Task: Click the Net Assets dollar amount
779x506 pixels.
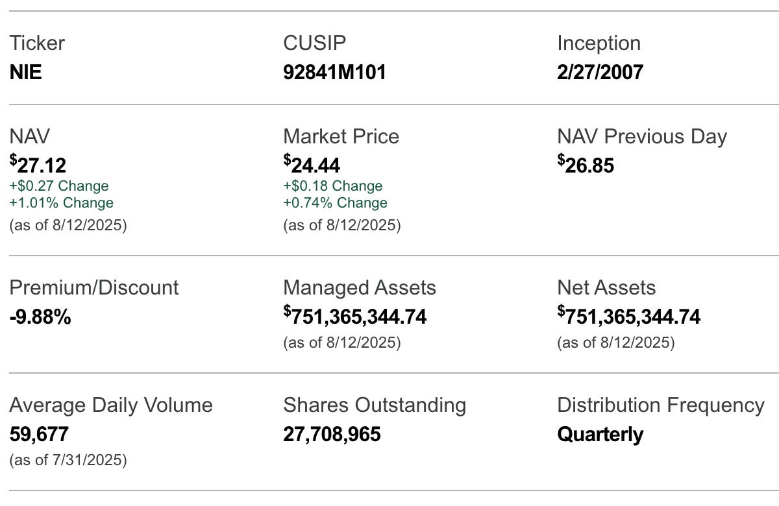Action: tap(629, 317)
